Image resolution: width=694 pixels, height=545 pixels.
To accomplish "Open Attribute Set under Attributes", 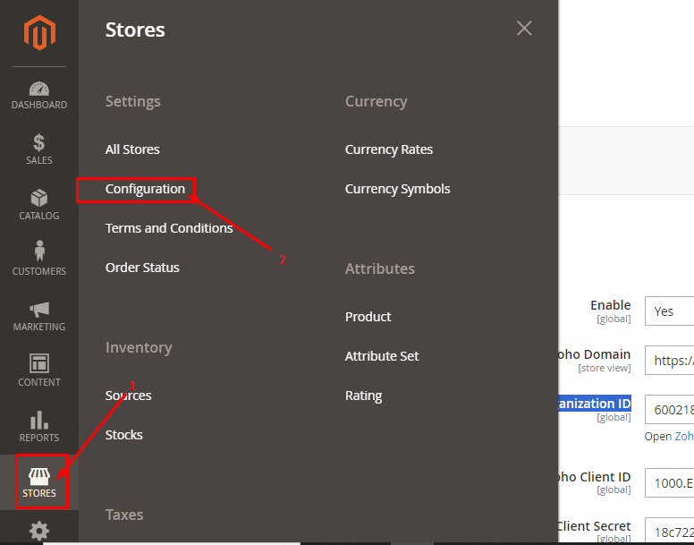I will coord(382,356).
